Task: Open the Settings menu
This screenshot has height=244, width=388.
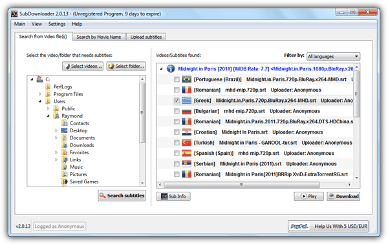Action: pos(57,24)
